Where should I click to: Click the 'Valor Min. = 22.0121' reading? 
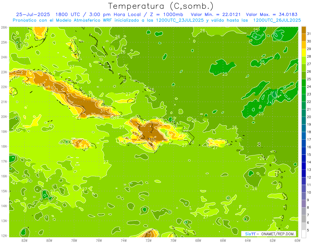coord(216,14)
